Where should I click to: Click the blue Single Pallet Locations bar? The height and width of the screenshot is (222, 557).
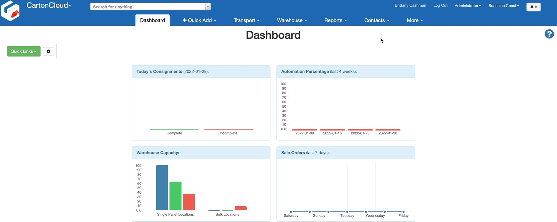[x=162, y=188]
